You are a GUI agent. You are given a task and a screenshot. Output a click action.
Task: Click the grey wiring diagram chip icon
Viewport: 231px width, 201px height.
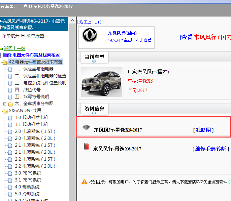pyautogui.click(x=86, y=127)
